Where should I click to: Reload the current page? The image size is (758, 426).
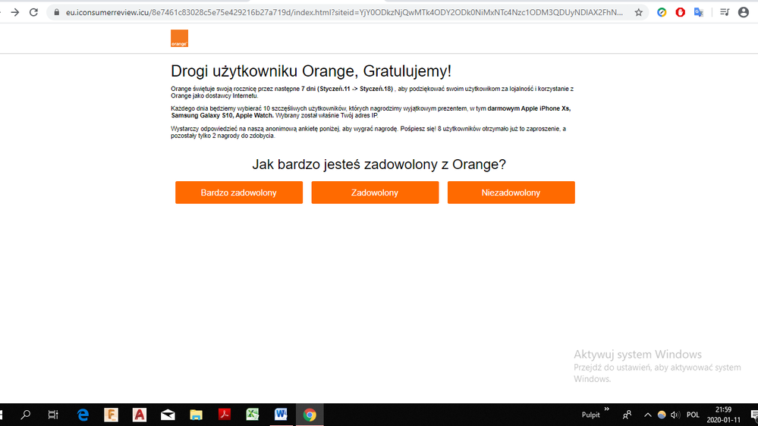coord(33,13)
